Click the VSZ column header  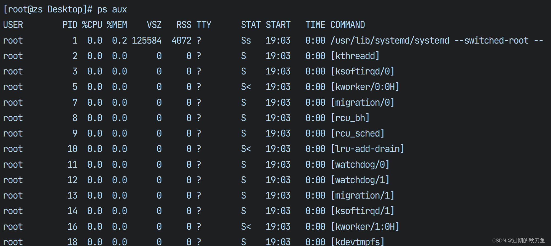point(154,25)
